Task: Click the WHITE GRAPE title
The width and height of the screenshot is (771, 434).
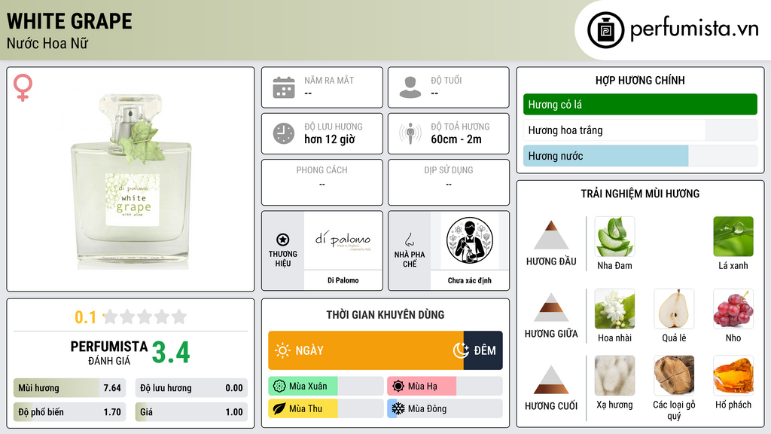Action: (x=69, y=21)
